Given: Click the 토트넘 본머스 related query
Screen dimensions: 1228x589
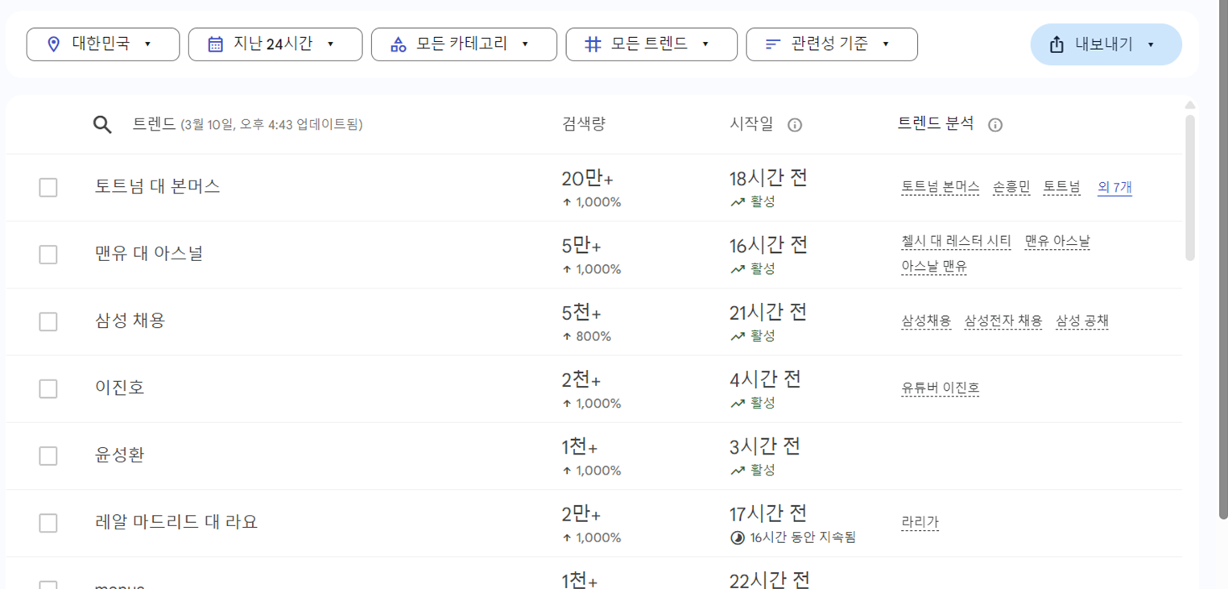Looking at the screenshot, I should (941, 187).
